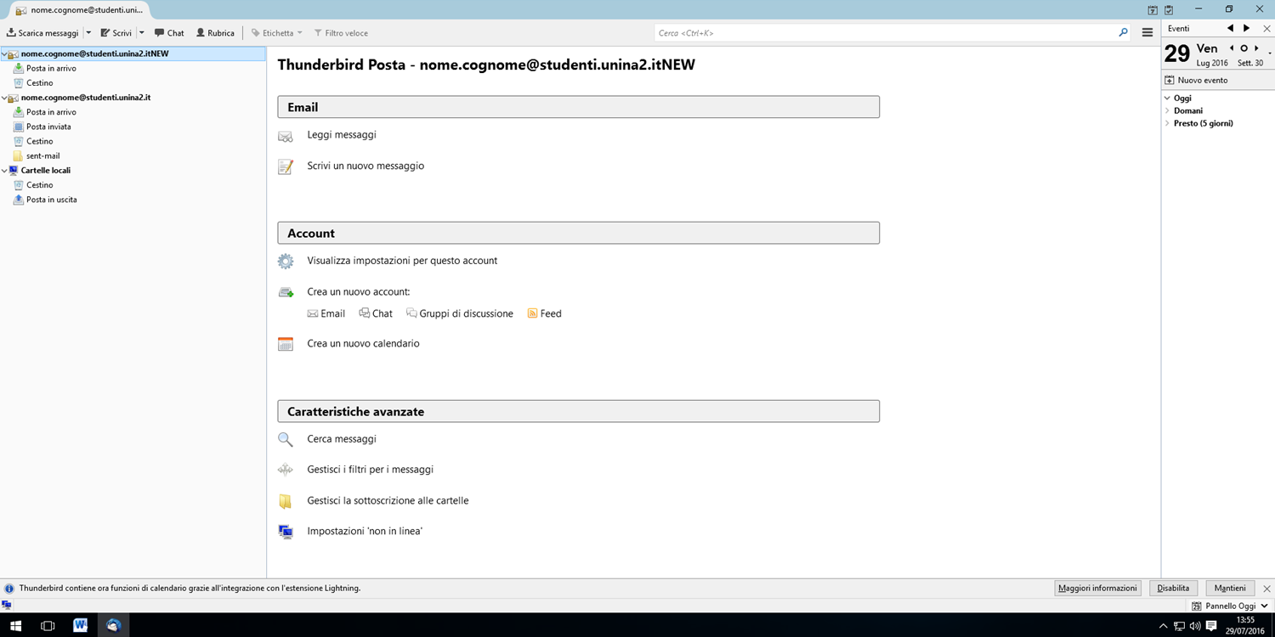This screenshot has height=637, width=1275.
Task: Open the Rubrica address book
Action: pyautogui.click(x=215, y=33)
